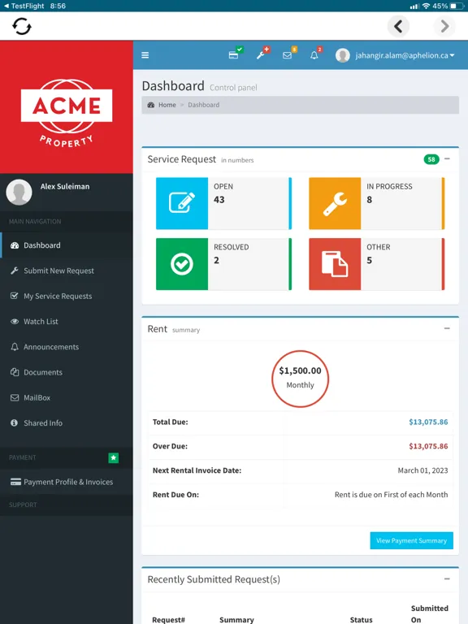Tap the reload page icon
This screenshot has width=468, height=624.
(x=21, y=27)
